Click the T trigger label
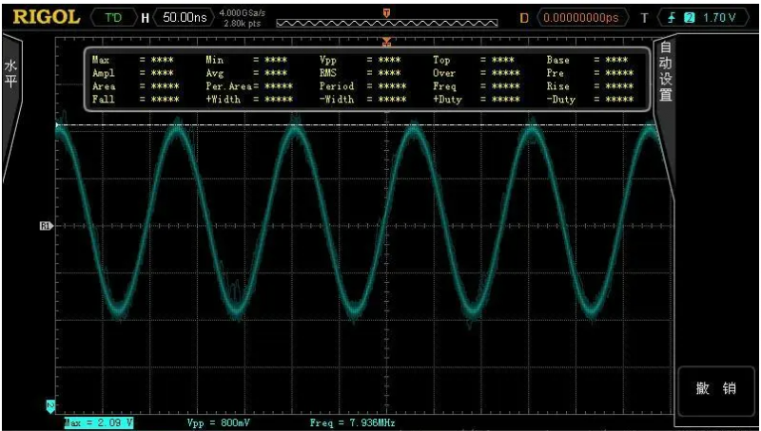 (645, 18)
